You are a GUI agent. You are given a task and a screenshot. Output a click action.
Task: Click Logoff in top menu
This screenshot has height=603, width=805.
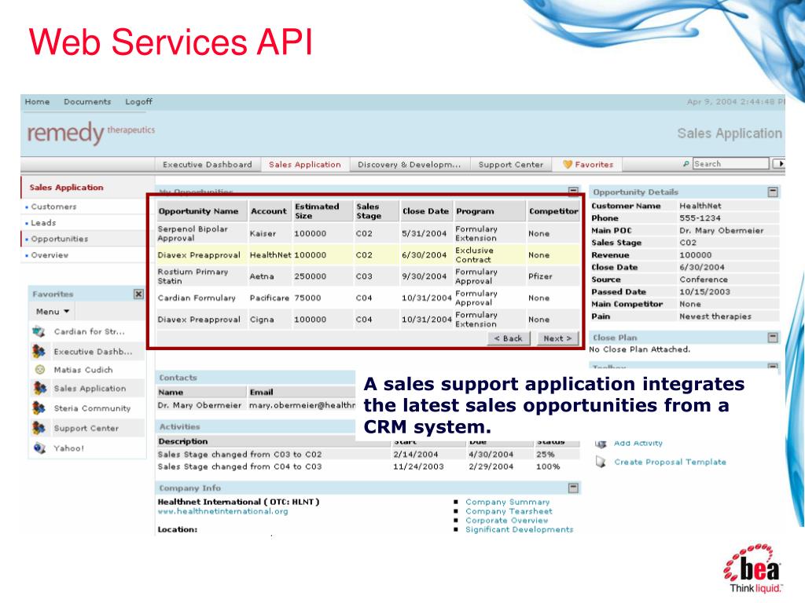pos(138,101)
